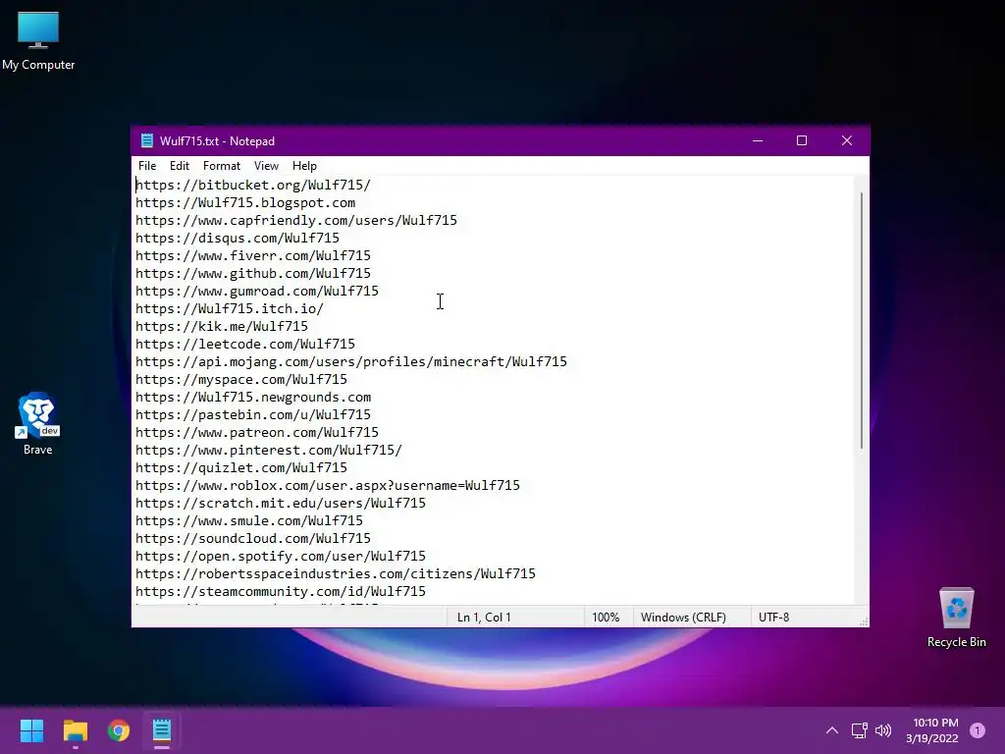Click the github.com/Wulf715 line

[253, 273]
